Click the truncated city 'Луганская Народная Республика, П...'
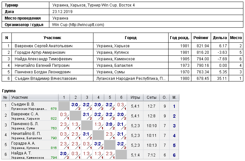This screenshot has width=245, height=161. click(131, 79)
